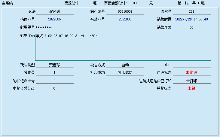
Task: Click the header total amount value 100
Action: [134, 3]
